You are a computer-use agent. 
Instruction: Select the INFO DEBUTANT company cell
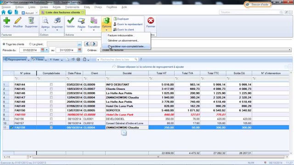[x=127, y=84]
